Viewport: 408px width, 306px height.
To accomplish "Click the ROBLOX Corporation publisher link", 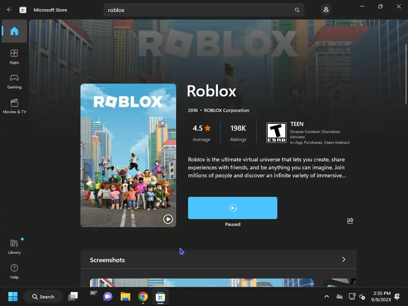I will click(226, 110).
